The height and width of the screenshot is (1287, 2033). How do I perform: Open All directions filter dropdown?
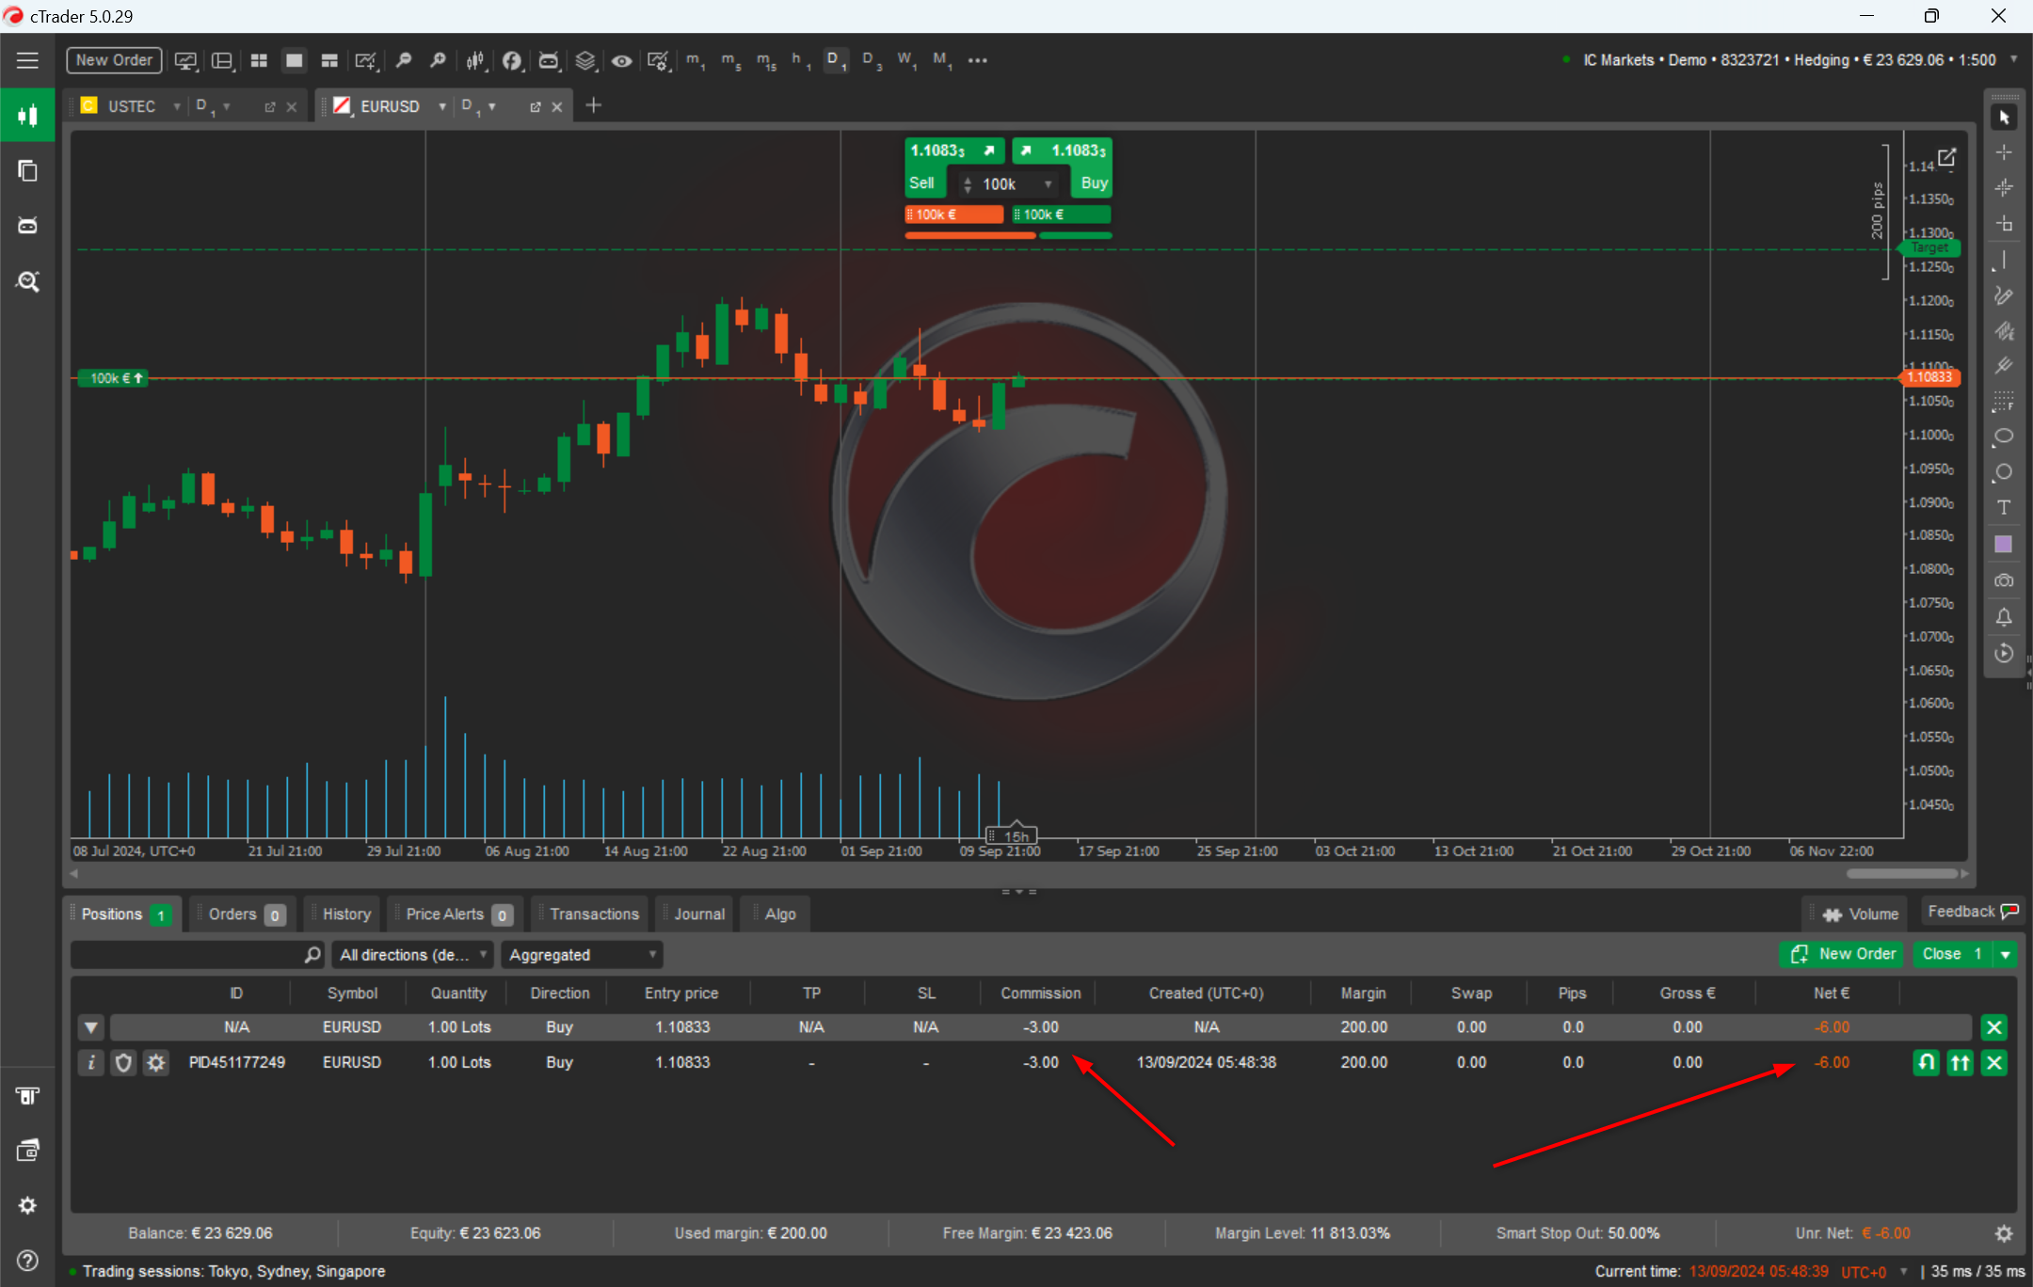point(413,955)
